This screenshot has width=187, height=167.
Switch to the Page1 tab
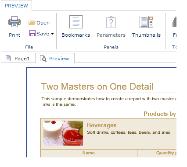pyautogui.click(x=18, y=58)
